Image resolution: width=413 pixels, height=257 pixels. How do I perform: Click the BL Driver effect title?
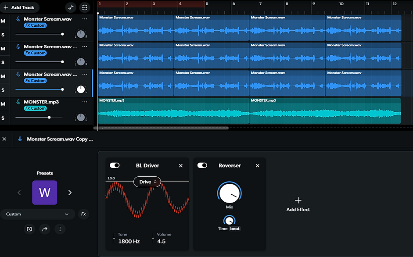(147, 166)
